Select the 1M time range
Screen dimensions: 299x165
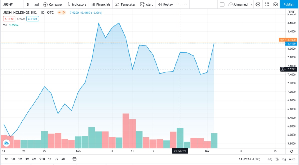(x=20, y=159)
